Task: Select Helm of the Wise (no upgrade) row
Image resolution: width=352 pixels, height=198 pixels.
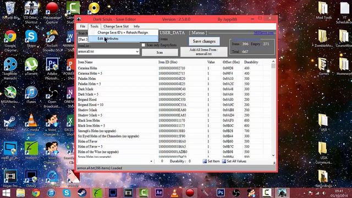Action: [x=174, y=152]
